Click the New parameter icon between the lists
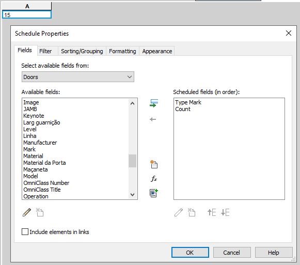Screen dimensions: 300x265 tap(154, 164)
